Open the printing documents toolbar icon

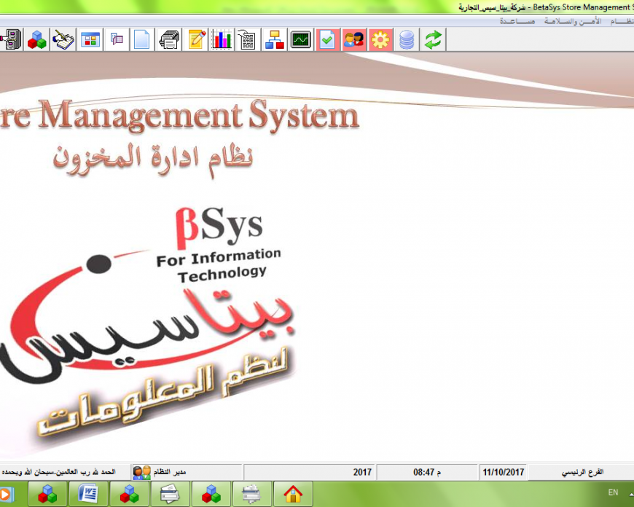[169, 40]
